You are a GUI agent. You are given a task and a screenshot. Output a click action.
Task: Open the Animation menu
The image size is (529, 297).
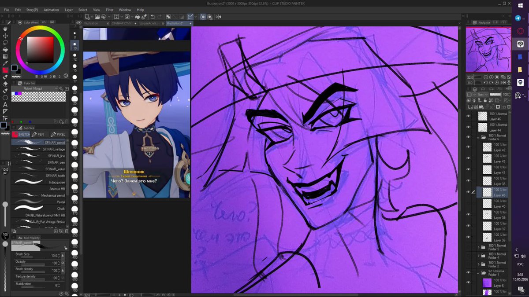tap(51, 10)
